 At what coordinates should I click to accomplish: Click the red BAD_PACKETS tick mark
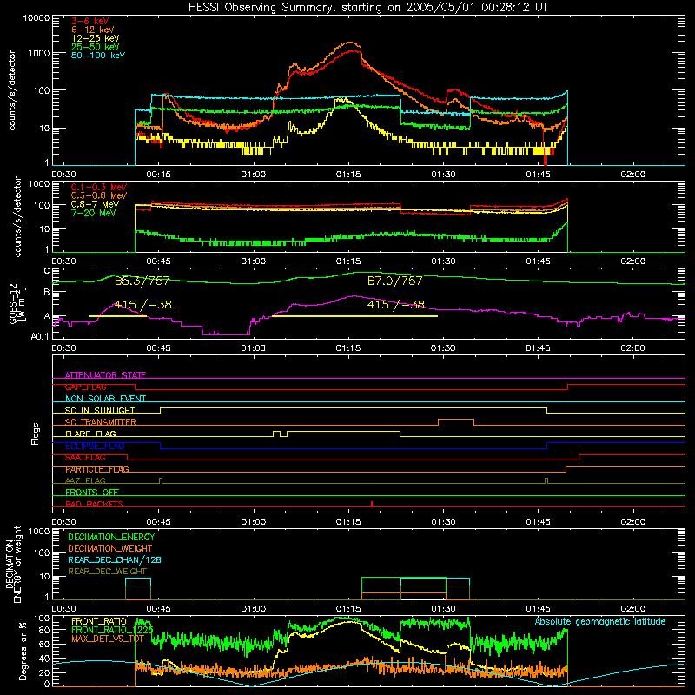coord(372,504)
